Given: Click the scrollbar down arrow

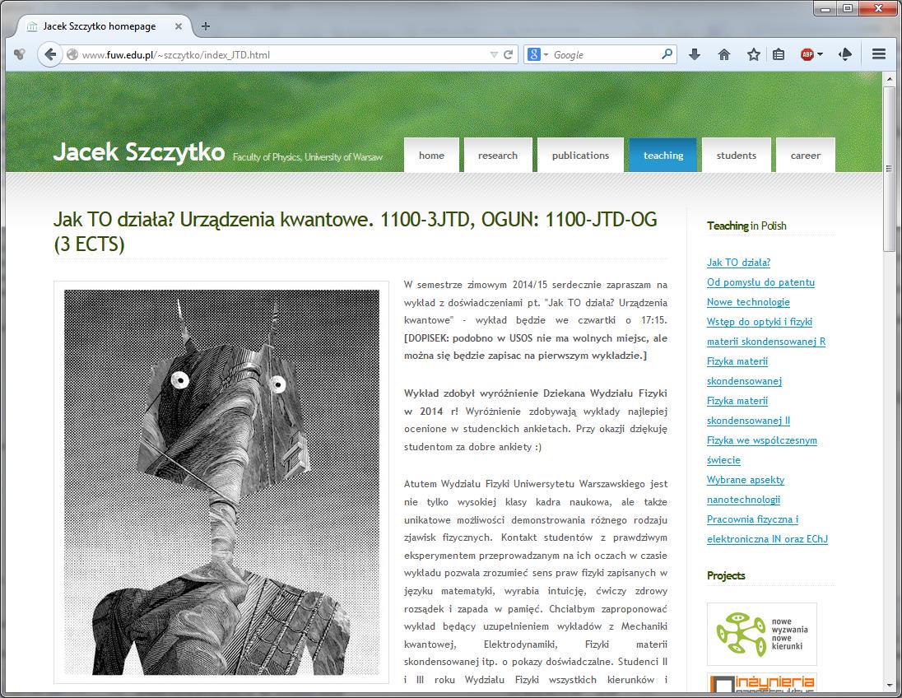Looking at the screenshot, I should [890, 686].
